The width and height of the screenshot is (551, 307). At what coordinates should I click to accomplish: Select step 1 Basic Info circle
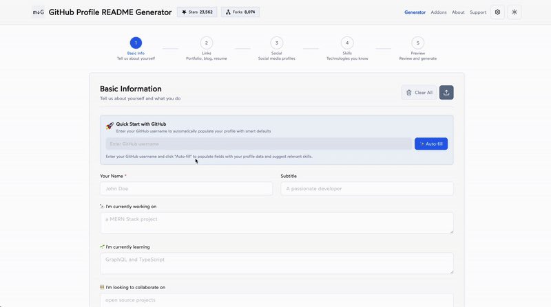click(x=136, y=43)
